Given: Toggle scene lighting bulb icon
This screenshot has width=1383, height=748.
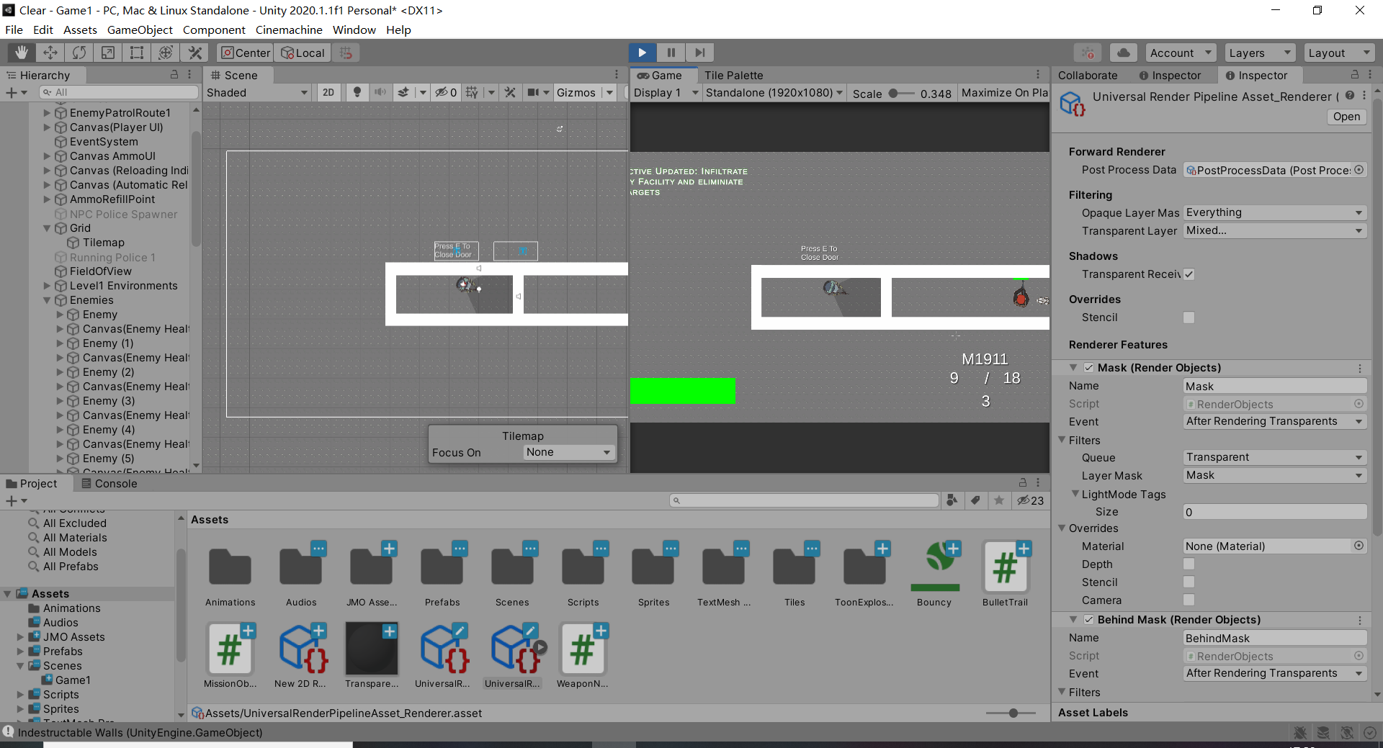Looking at the screenshot, I should coord(357,92).
